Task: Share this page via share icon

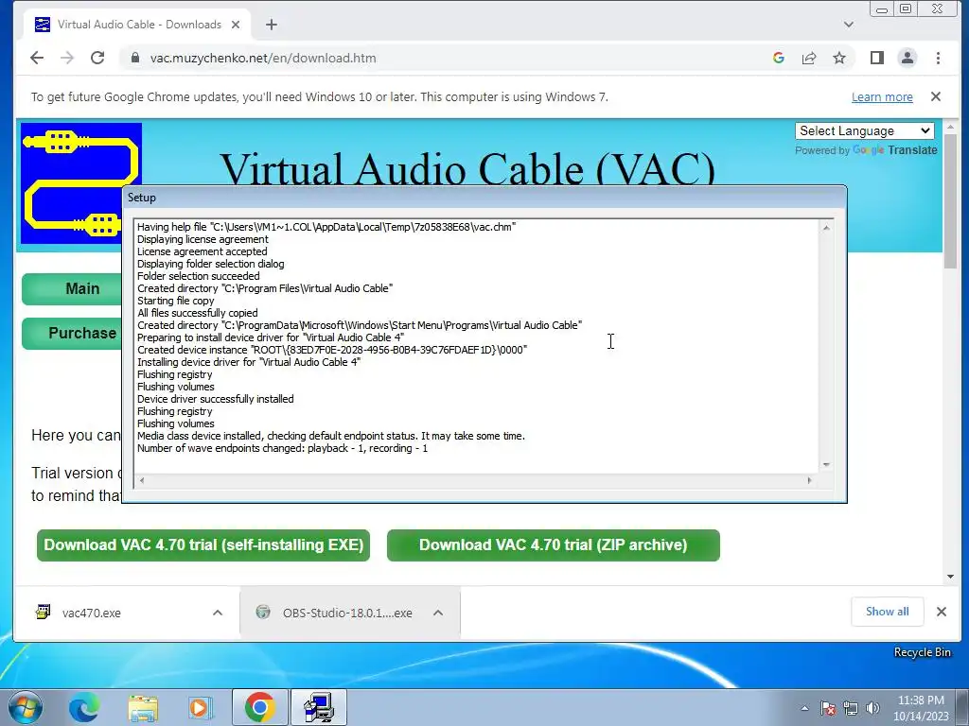Action: (x=809, y=58)
